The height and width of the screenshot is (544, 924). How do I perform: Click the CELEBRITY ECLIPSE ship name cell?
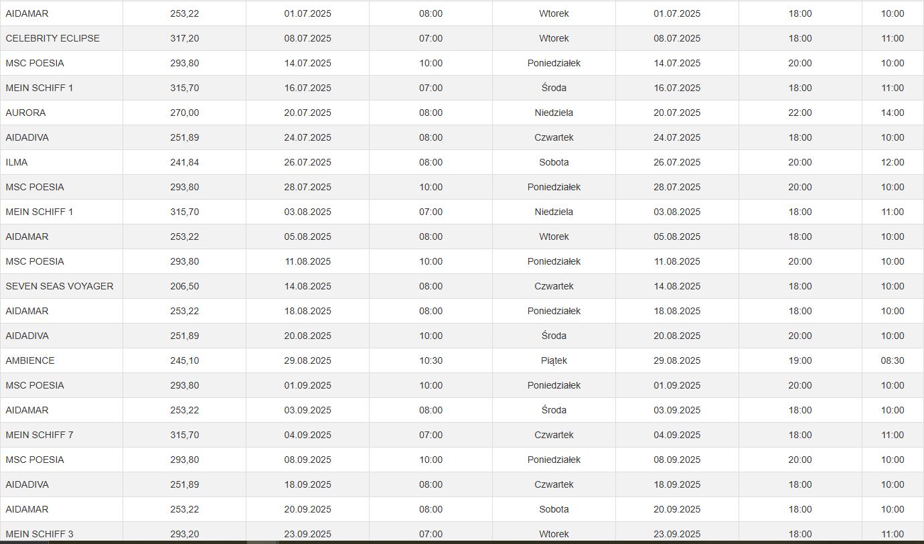tap(53, 38)
